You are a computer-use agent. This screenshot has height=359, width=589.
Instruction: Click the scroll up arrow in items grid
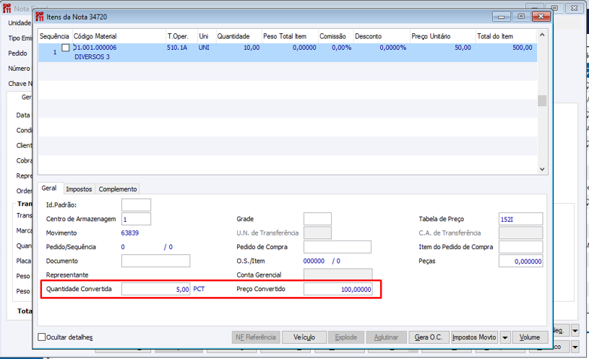[542, 35]
